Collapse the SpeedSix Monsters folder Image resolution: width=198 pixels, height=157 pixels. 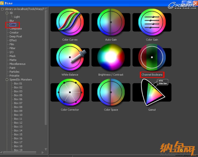[x=7, y=79]
